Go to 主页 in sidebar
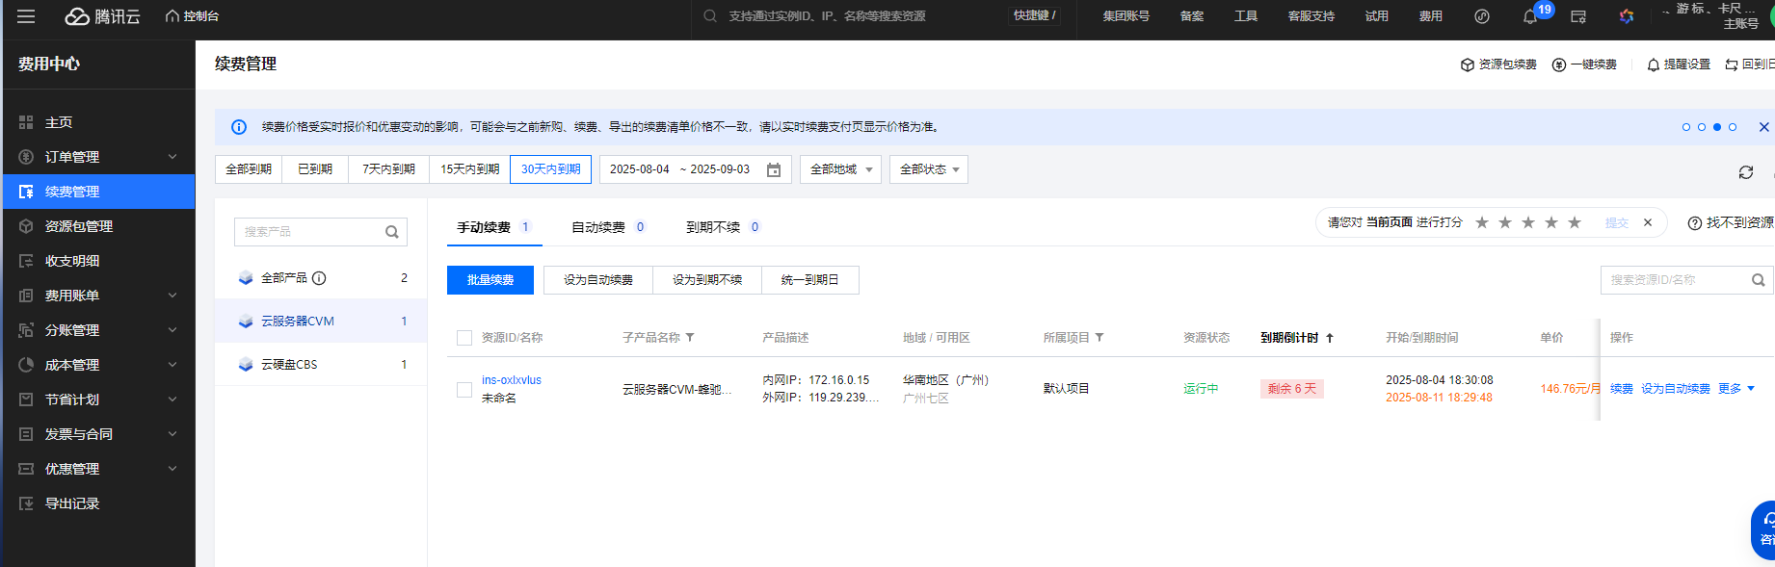 (x=99, y=122)
